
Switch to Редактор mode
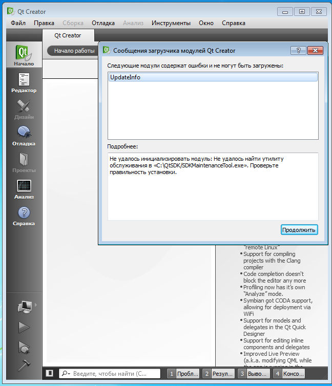pos(24,83)
